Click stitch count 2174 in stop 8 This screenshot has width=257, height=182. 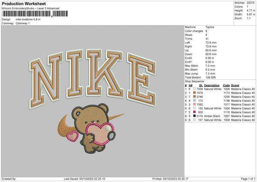pyautogui.click(x=200, y=116)
